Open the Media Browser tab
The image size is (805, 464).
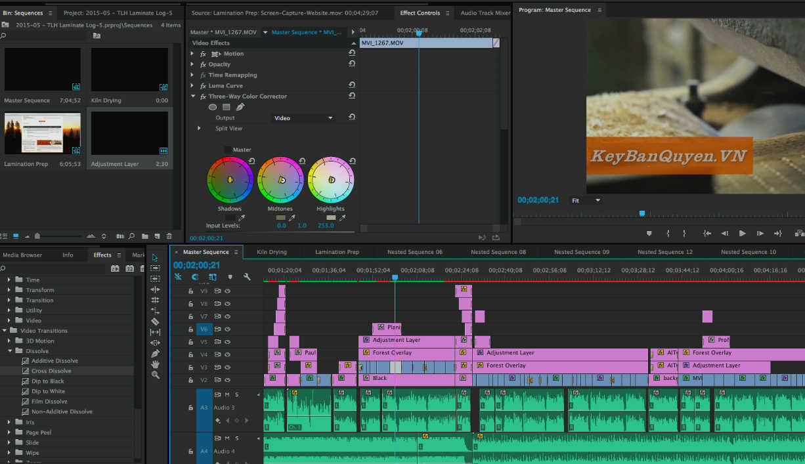pos(22,255)
